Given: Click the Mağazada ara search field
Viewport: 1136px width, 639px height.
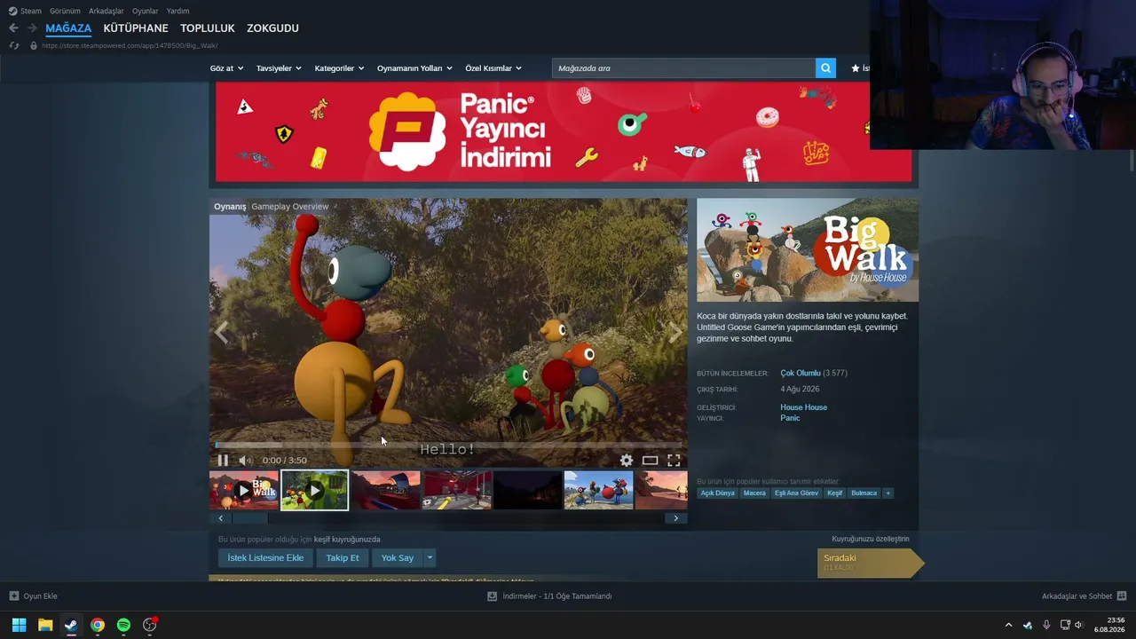Looking at the screenshot, I should [683, 68].
